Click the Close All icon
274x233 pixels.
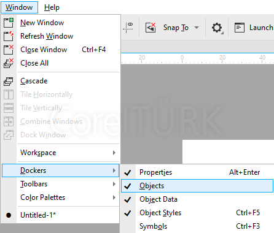click(9, 63)
